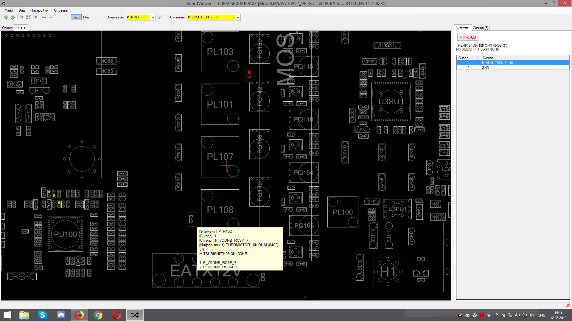Open Skype from the taskbar
Viewport: 572px width, 321px height.
43,315
